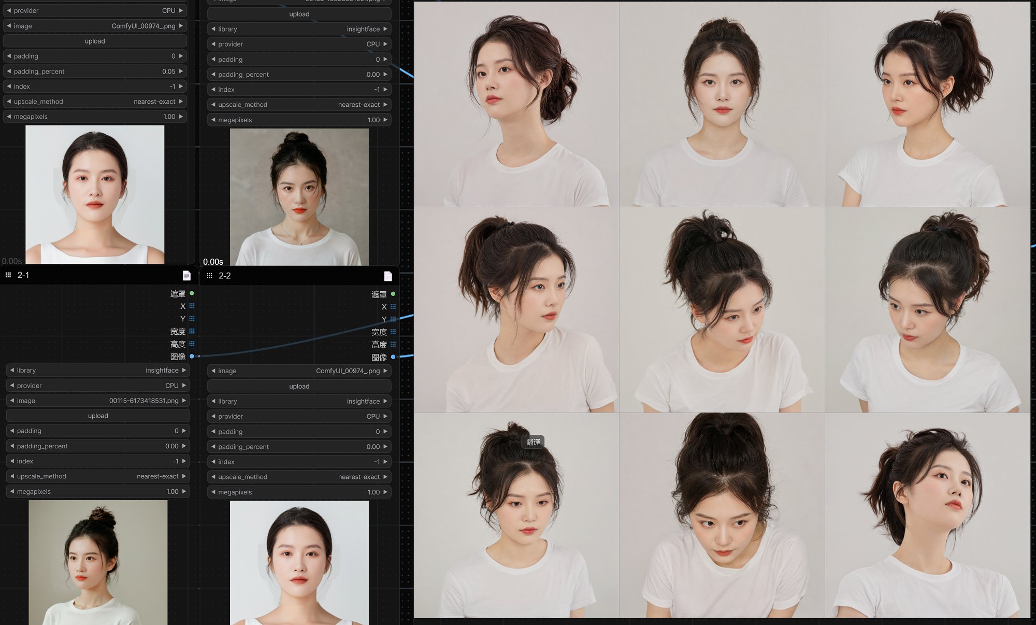This screenshot has height=625, width=1036.
Task: Click the X output port on node 2-1
Action: tap(192, 306)
